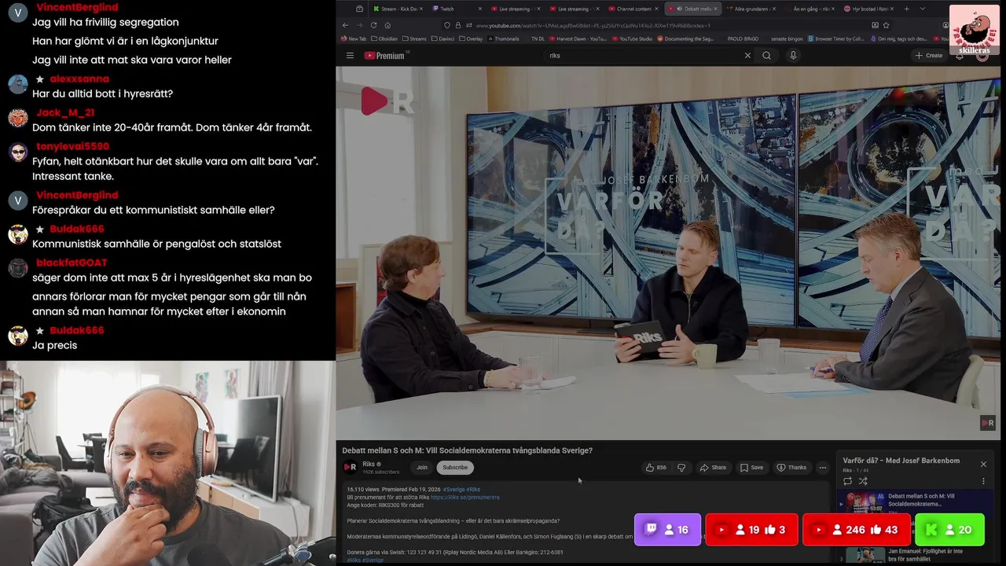The image size is (1006, 566).
Task: Start voice search with the microphone
Action: 793,55
